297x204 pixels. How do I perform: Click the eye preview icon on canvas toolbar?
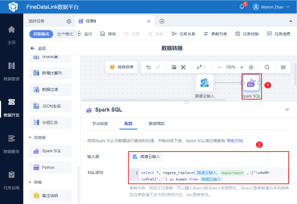click(x=174, y=67)
